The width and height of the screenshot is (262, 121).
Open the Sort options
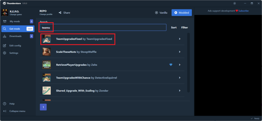tap(174, 27)
